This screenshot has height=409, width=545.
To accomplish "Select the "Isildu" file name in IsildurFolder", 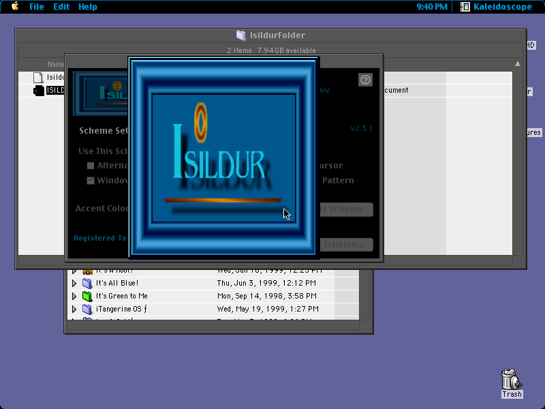I will point(56,77).
